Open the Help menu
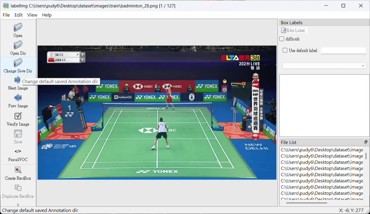The width and height of the screenshot is (370, 214). 47,15
